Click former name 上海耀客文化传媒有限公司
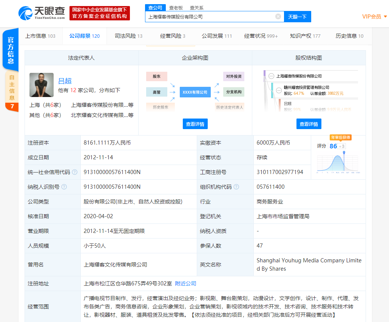This screenshot has height=322, width=389. pos(115,265)
